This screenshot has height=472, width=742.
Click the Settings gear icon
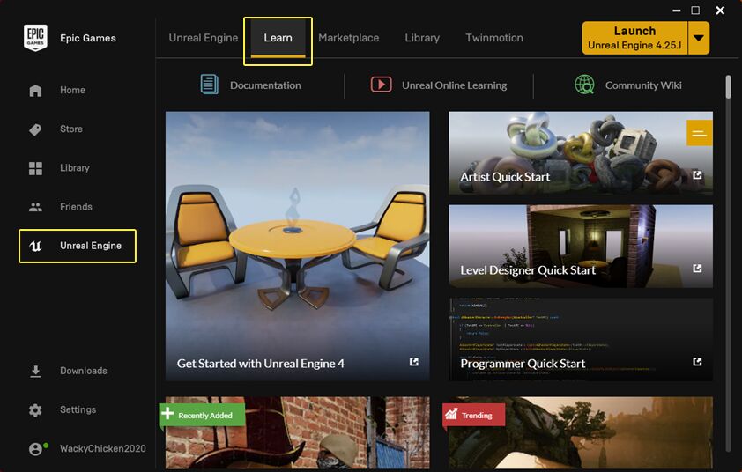click(35, 410)
